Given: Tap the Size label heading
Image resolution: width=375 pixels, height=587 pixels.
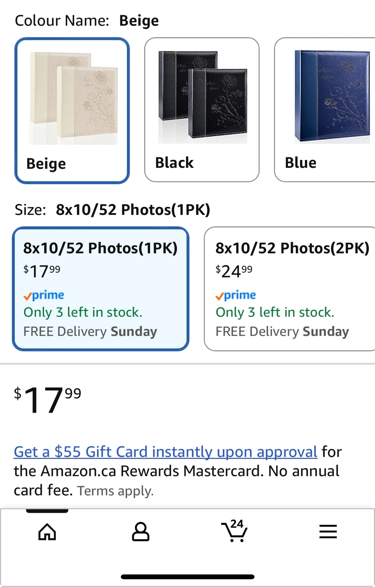Looking at the screenshot, I should coord(31,210).
